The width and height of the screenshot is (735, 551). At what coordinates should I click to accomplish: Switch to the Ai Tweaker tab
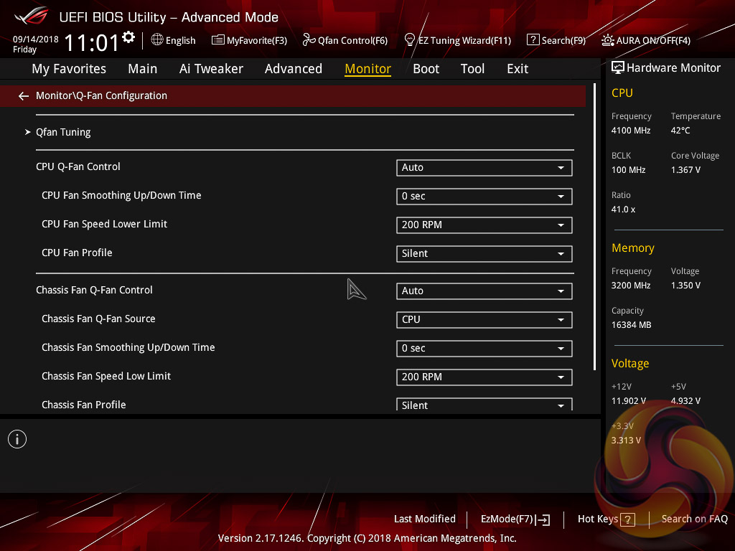point(211,69)
